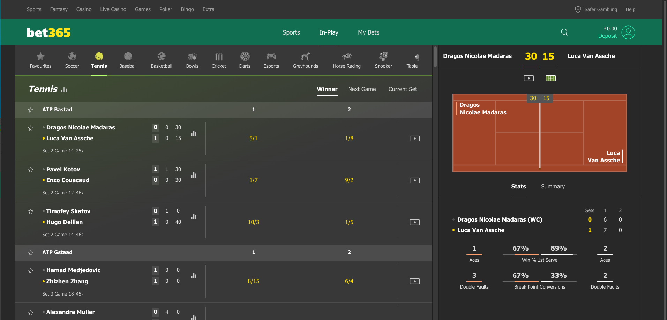Screen dimensions: 667x320
Task: Show match stats for Madaras v Van Assche
Action: click(x=194, y=133)
